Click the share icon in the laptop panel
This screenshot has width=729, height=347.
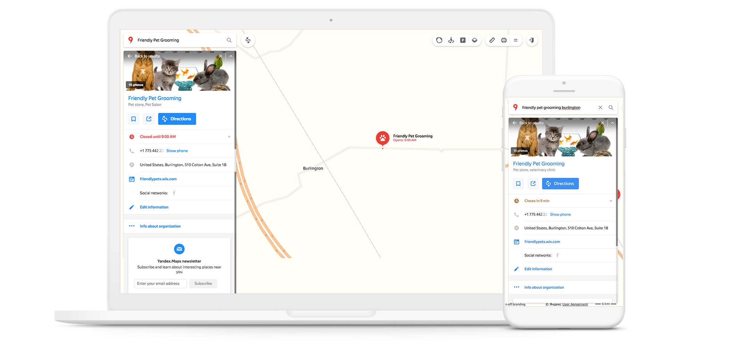[149, 119]
